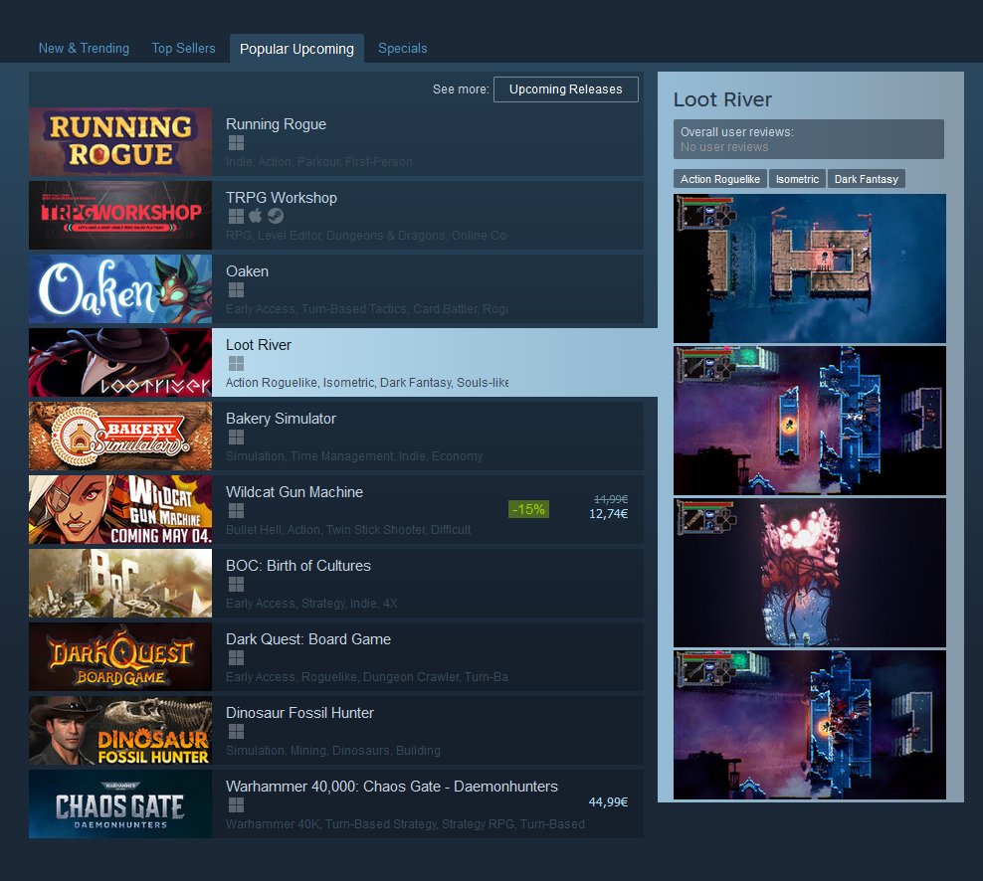Viewport: 983px width, 881px height.
Task: Click 'Indie, Action, Parkour' tags under Running Rogue
Action: coord(319,162)
